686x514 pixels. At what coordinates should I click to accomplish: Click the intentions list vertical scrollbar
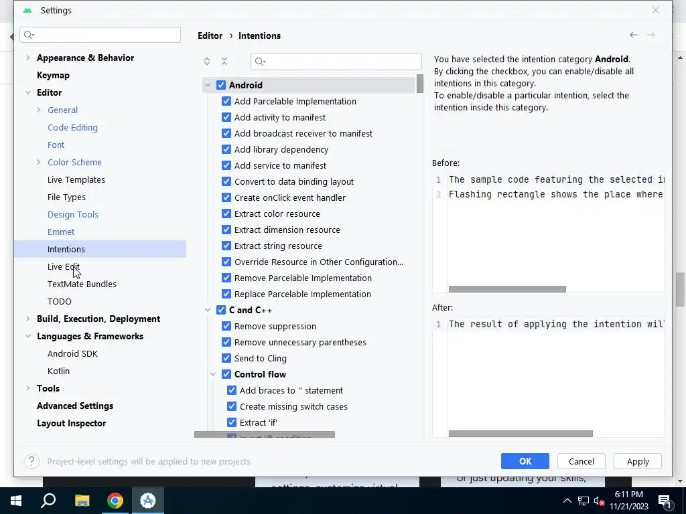pos(420,84)
